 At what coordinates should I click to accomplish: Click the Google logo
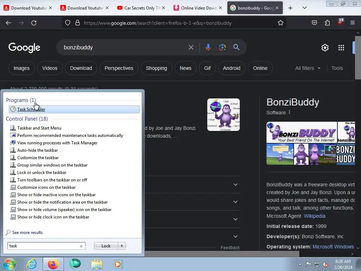coord(24,48)
